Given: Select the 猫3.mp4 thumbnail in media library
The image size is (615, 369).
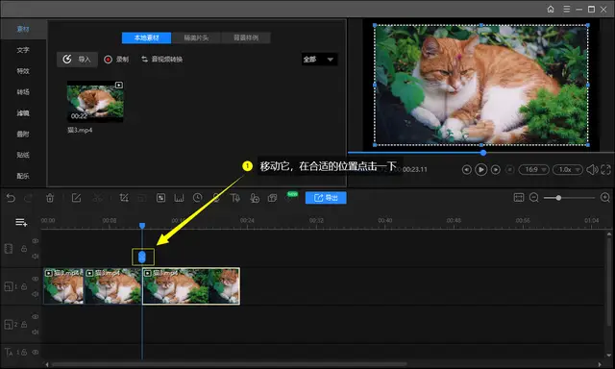Looking at the screenshot, I should click(x=95, y=102).
